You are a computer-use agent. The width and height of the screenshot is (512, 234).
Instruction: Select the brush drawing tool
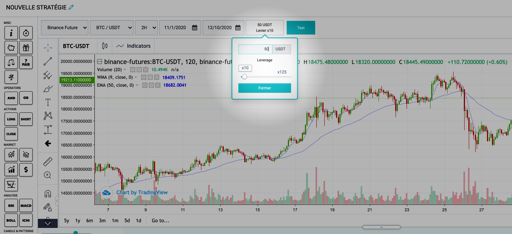coord(48,89)
